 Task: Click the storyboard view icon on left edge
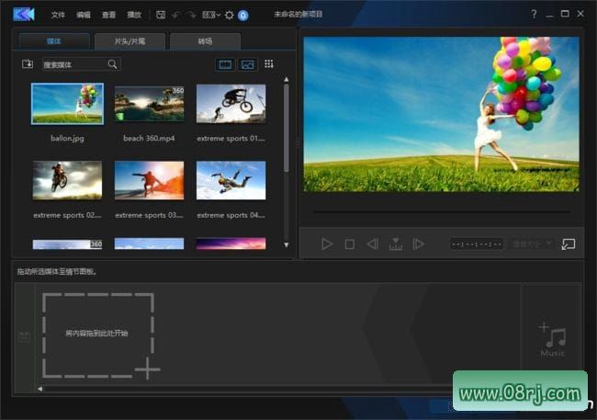point(25,336)
